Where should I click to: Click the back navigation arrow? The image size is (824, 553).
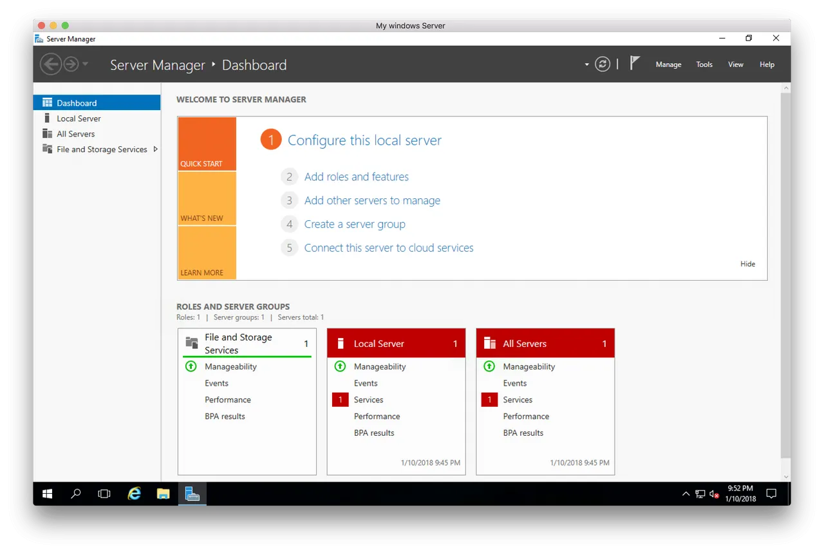(51, 64)
